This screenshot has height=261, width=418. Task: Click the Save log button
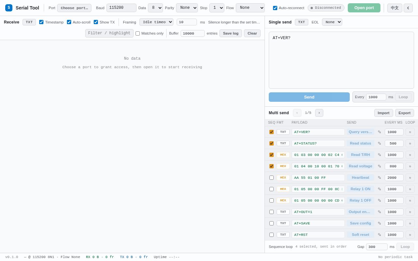[231, 33]
